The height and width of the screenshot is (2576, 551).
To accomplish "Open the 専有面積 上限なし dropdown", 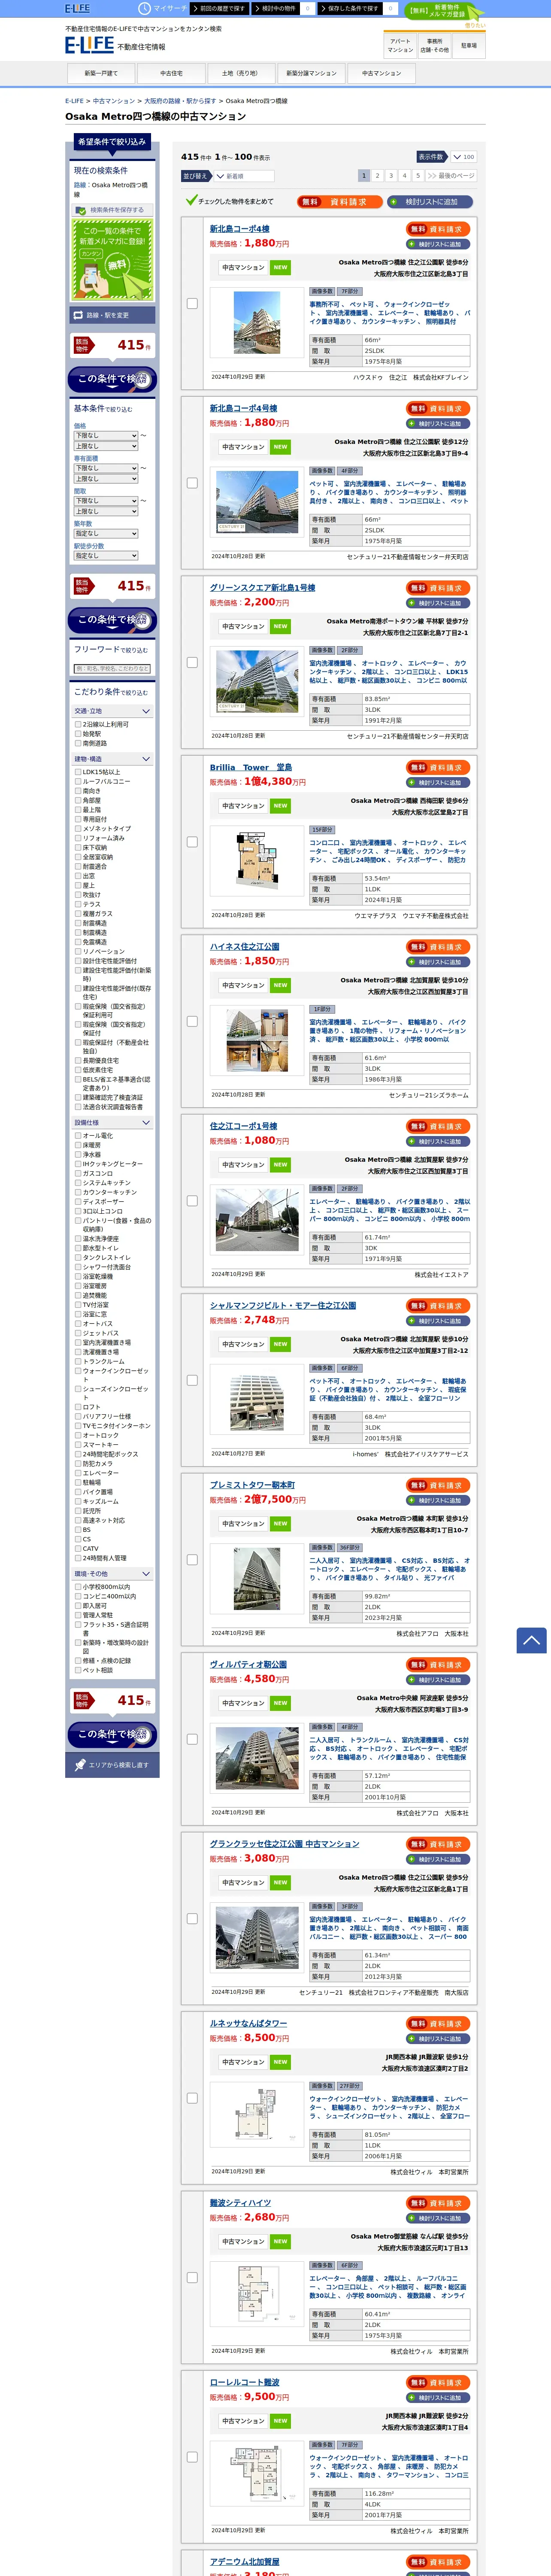I will click(106, 479).
